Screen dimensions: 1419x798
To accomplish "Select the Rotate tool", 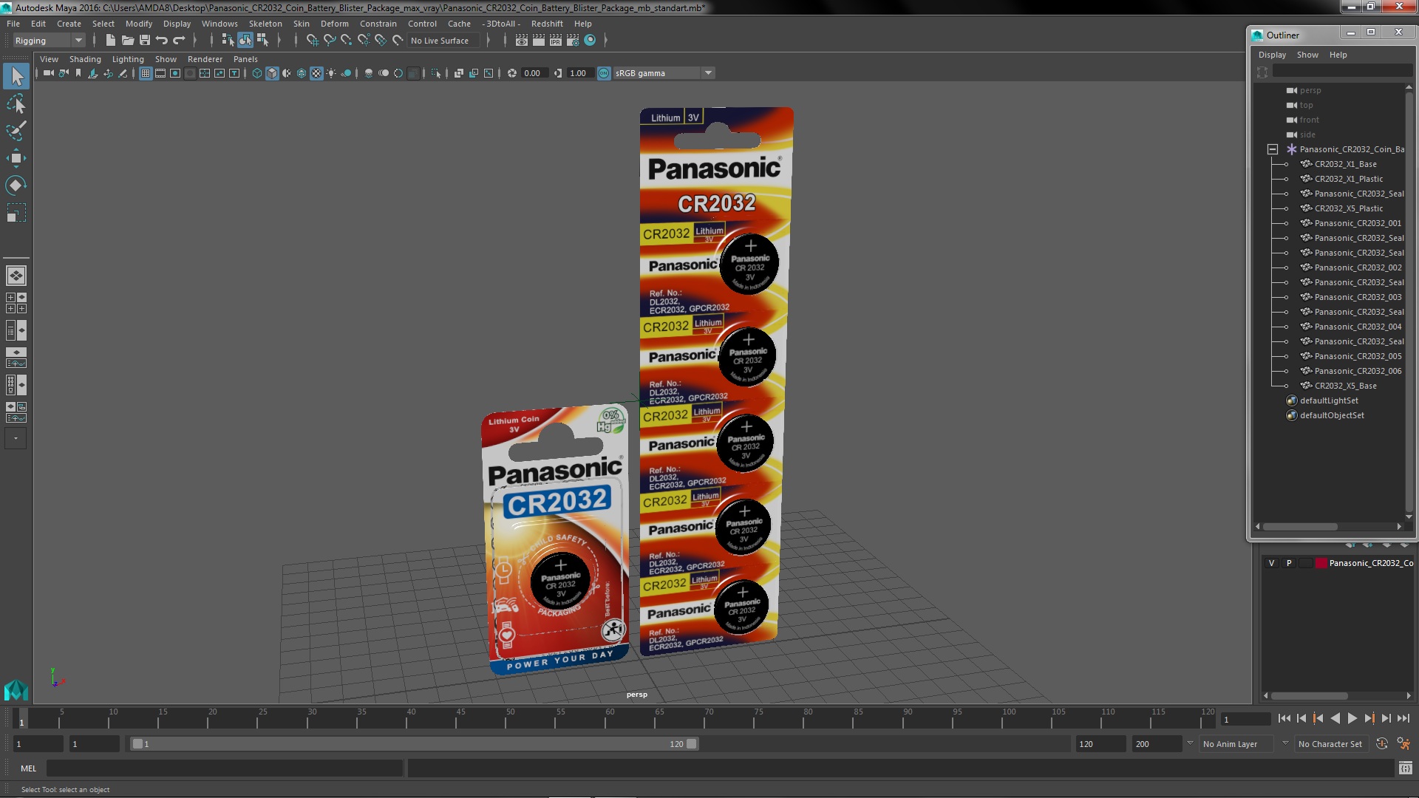I will coord(16,185).
